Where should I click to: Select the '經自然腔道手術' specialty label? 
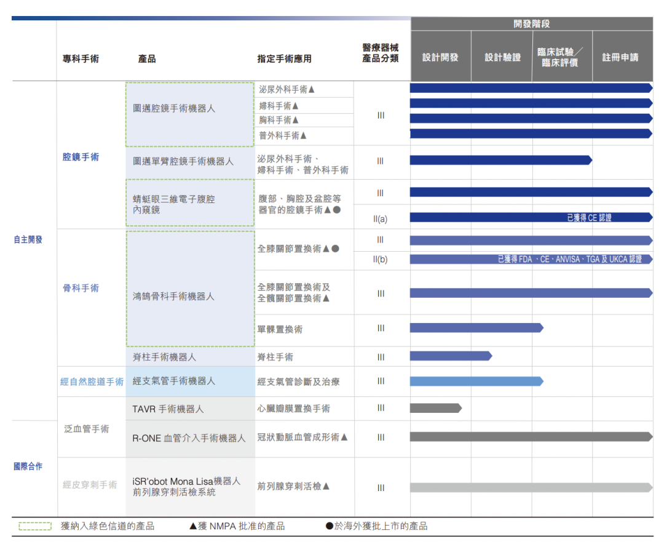pos(92,382)
